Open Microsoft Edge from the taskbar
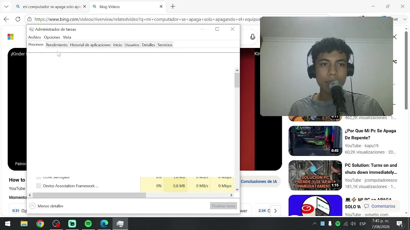The image size is (410, 230). coord(104,224)
